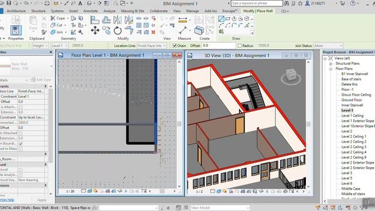Open the Level 1 dropdown in options bar

pos(59,46)
